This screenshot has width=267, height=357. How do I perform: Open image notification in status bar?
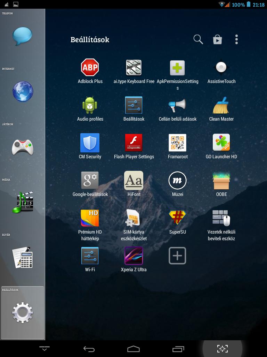coord(16,4)
